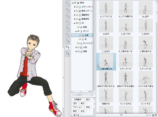Click the 3D cube tree icon
Viewport: 158px width, 117px height.
pyautogui.click(x=80, y=23)
